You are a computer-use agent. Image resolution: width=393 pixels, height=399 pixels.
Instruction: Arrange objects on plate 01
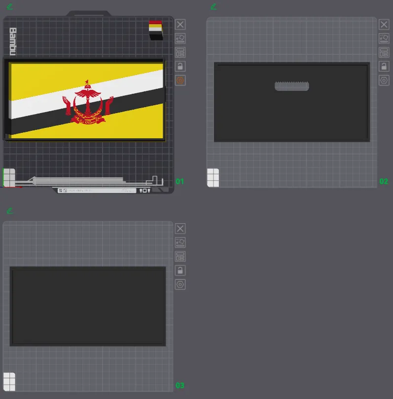click(x=180, y=52)
